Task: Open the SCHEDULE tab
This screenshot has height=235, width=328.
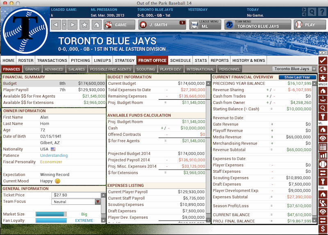Action: [x=180, y=60]
